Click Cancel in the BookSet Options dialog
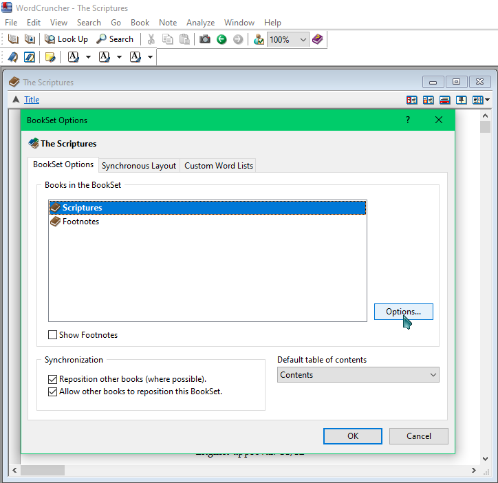Viewport: 498px width, 483px height. (419, 436)
